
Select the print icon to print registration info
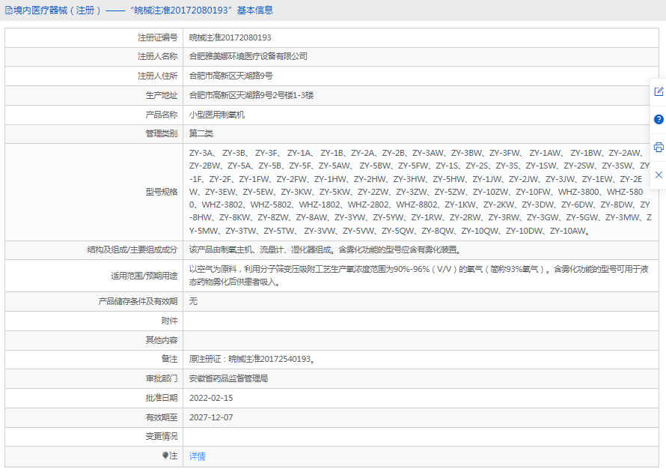pyautogui.click(x=659, y=147)
